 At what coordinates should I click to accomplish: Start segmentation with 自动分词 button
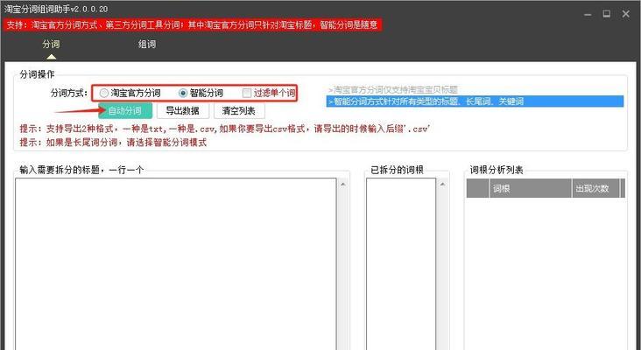[x=125, y=110]
